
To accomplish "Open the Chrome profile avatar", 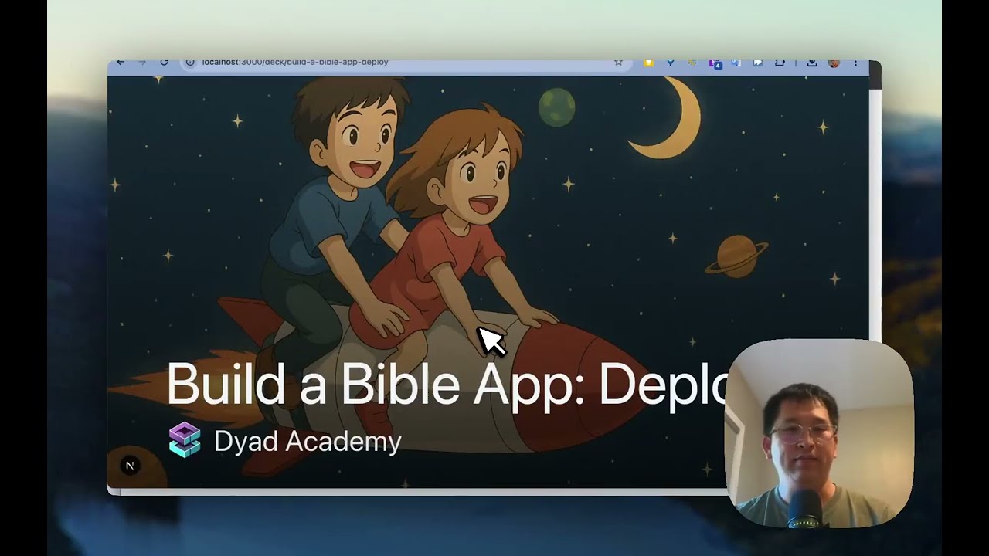I will coord(834,63).
